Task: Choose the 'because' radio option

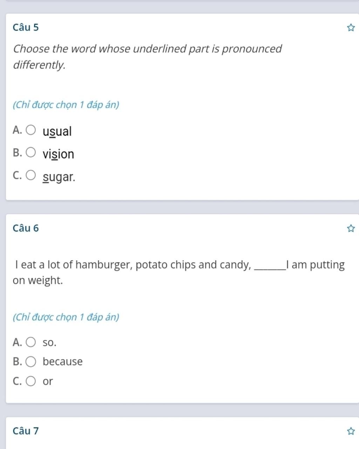Action: (x=31, y=362)
